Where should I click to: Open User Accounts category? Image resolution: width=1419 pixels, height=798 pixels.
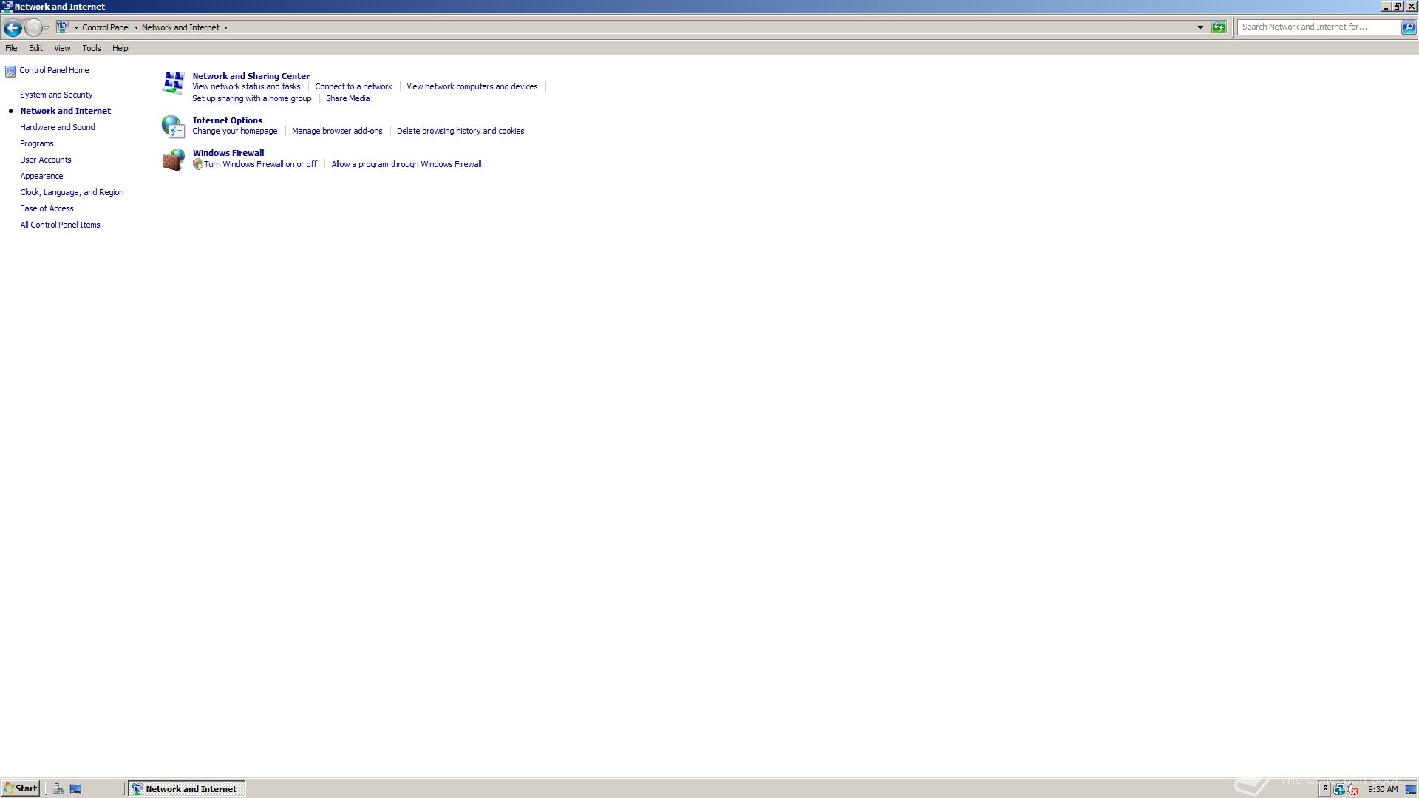pyautogui.click(x=46, y=160)
